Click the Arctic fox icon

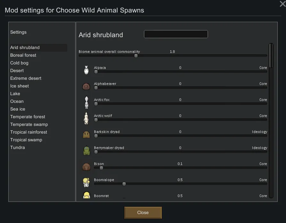point(86,102)
